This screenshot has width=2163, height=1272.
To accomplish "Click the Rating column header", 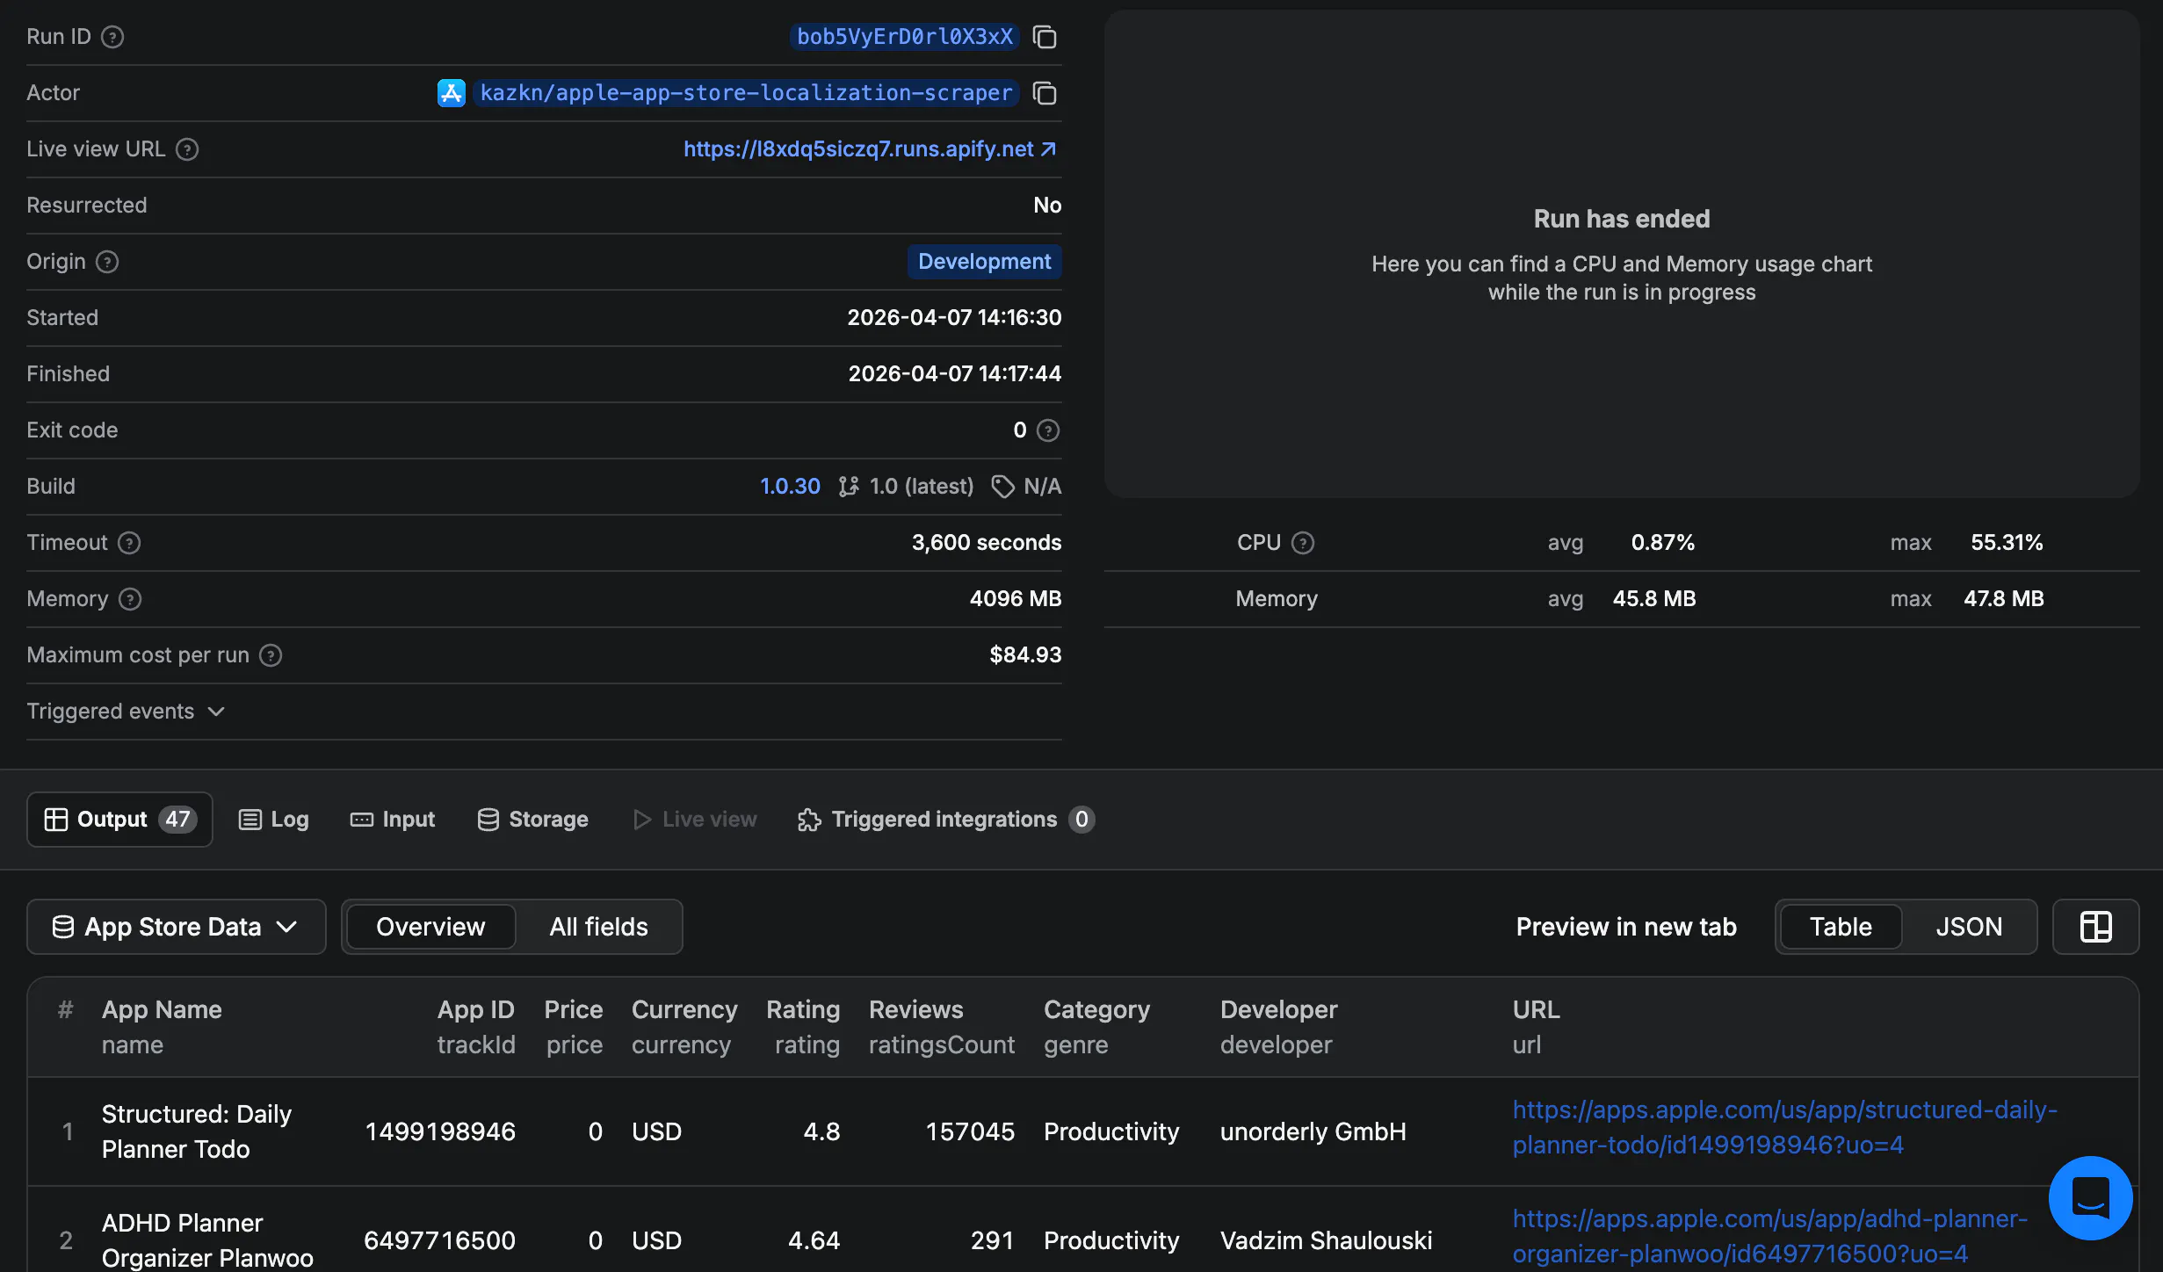I will (x=803, y=1010).
